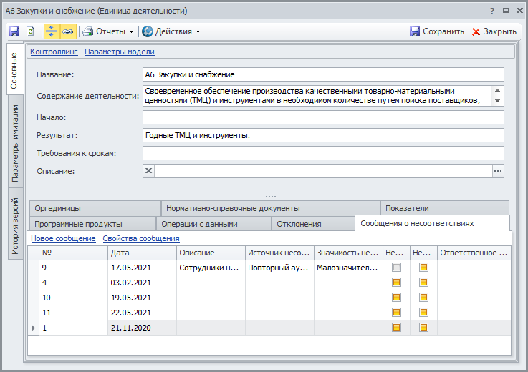Click the ellipsis button of the Описание field

tap(498, 170)
